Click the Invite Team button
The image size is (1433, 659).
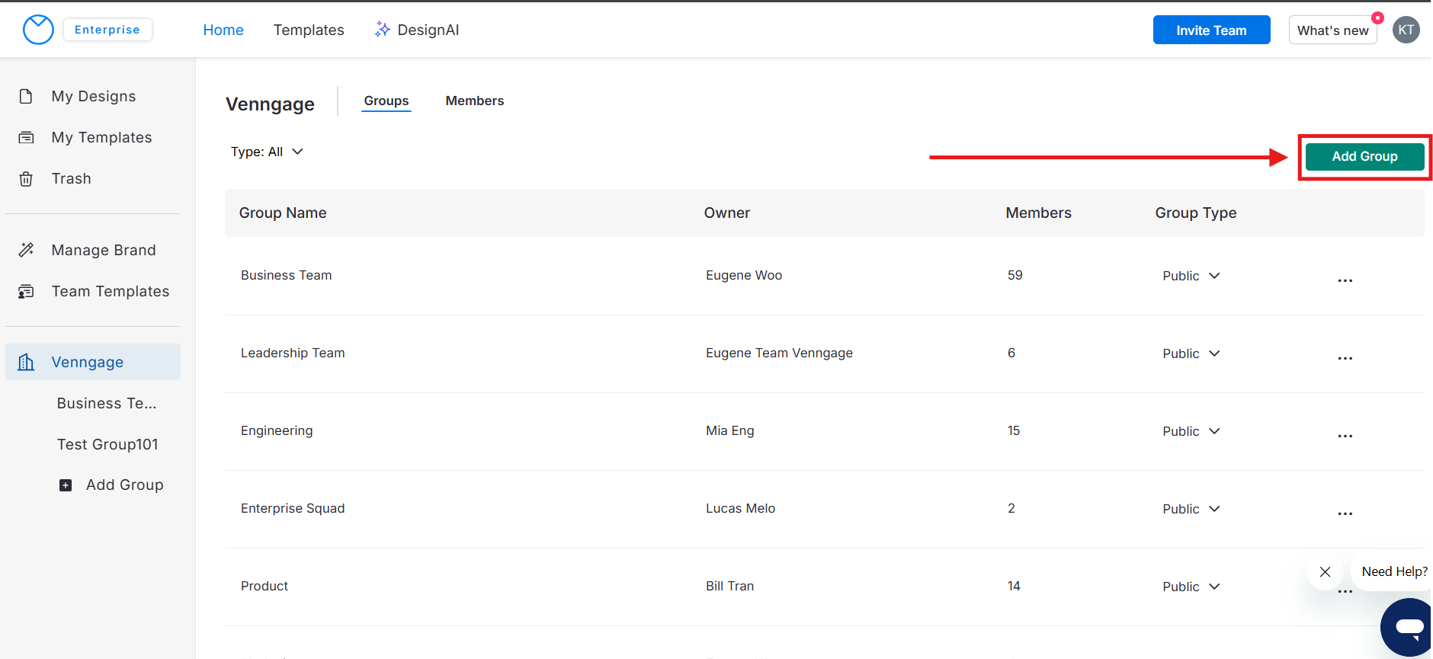[x=1211, y=30]
